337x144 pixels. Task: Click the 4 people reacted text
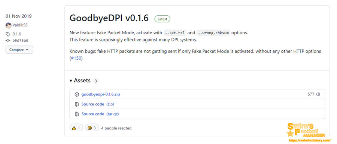(116, 128)
